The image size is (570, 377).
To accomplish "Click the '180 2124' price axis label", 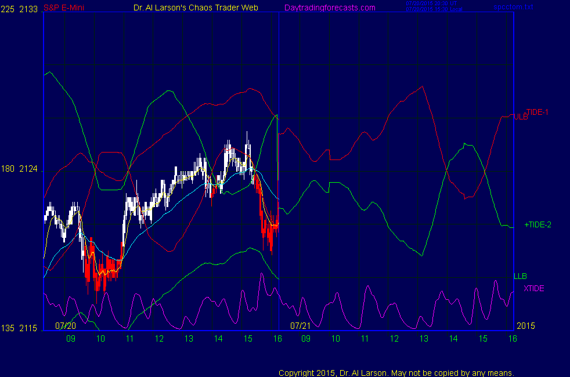I will (x=19, y=169).
